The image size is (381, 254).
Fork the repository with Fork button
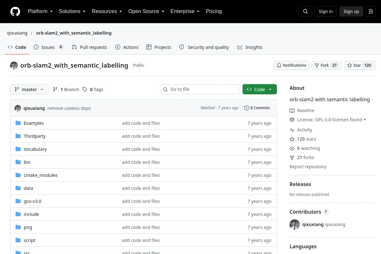326,65
